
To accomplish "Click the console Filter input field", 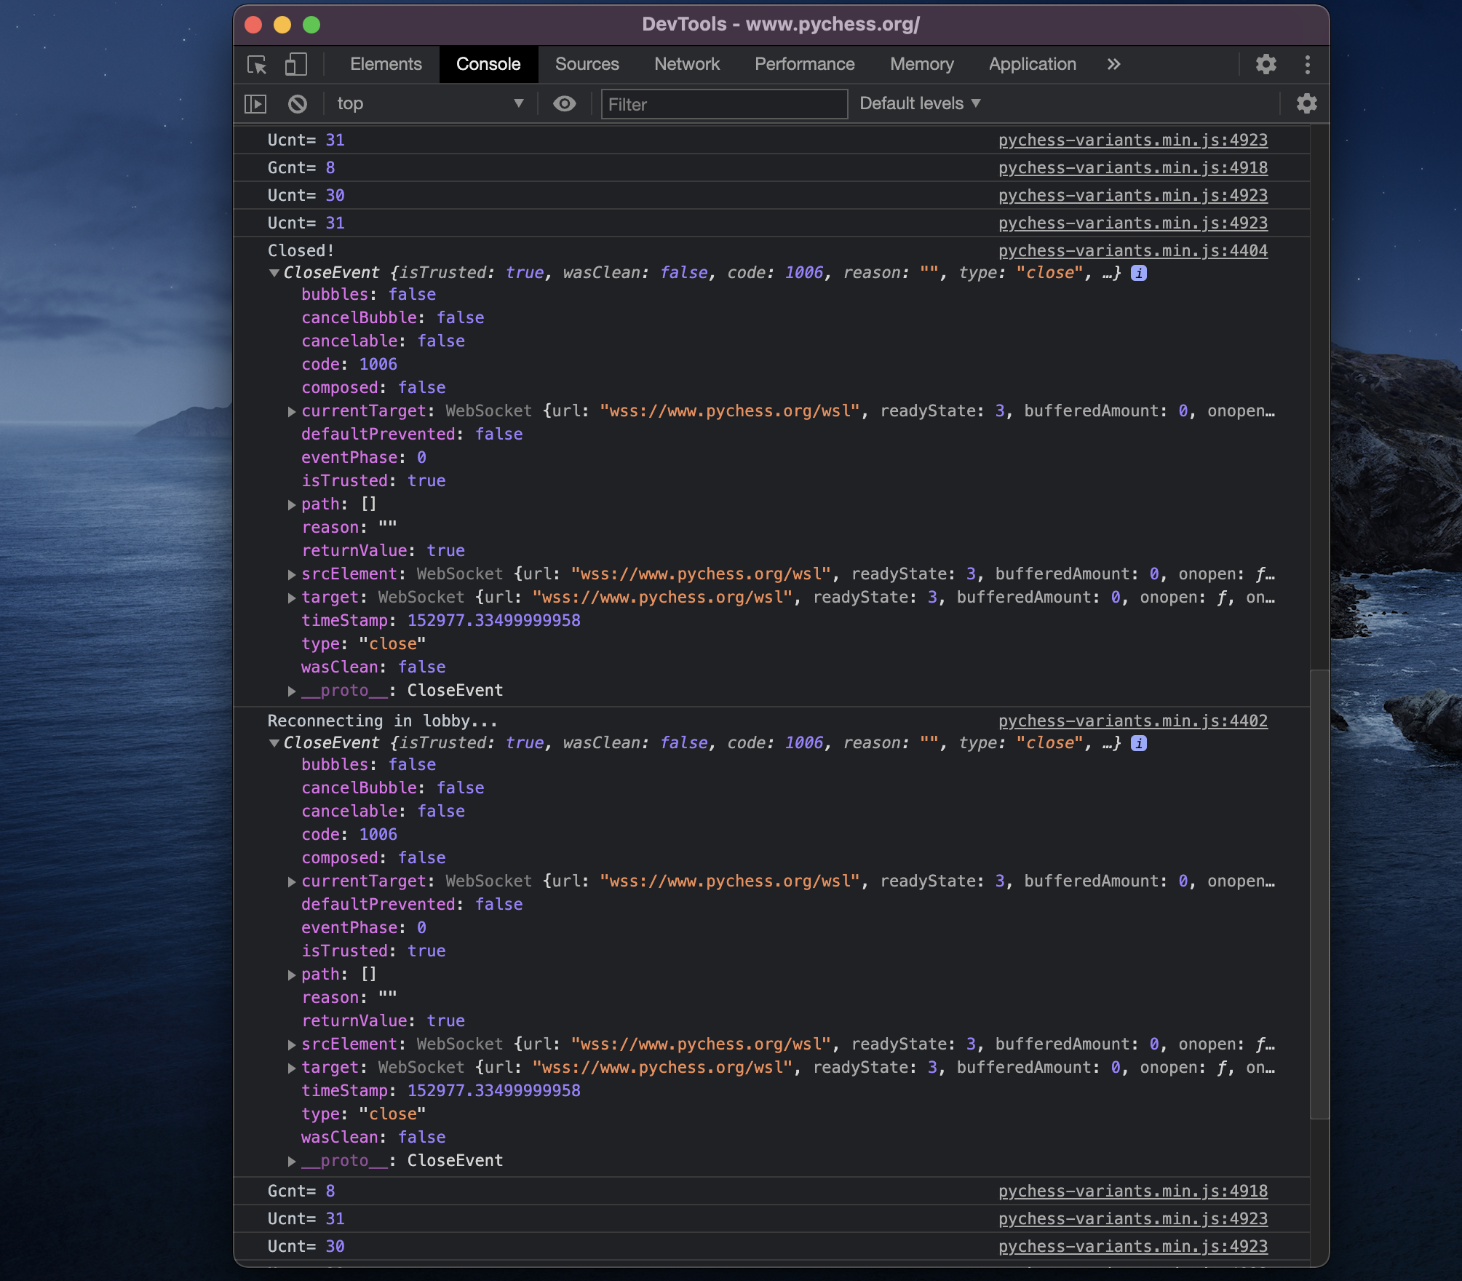I will coord(724,104).
